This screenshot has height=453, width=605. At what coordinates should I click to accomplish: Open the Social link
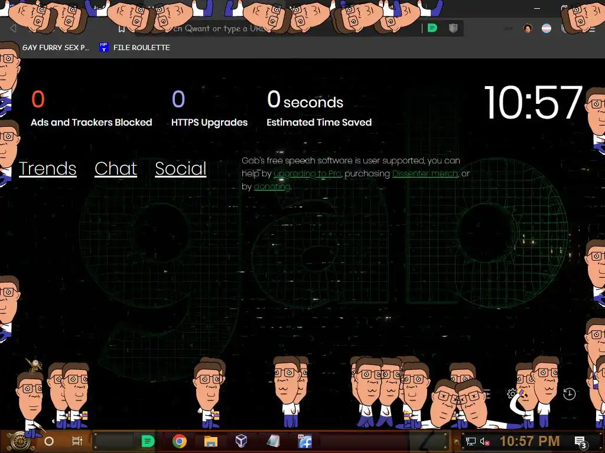181,169
